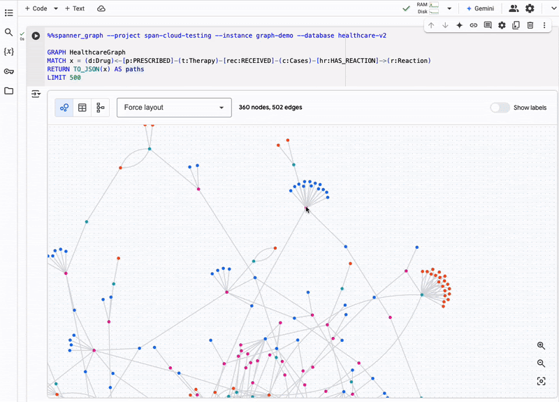
Task: Open the share notebook people icon
Action: [514, 8]
